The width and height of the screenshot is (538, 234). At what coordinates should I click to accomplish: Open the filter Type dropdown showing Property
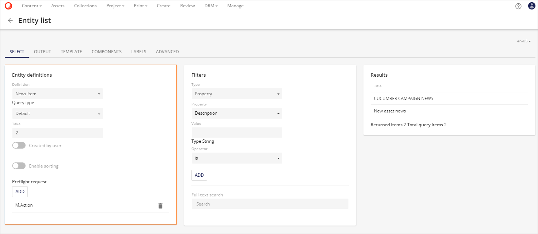(237, 94)
